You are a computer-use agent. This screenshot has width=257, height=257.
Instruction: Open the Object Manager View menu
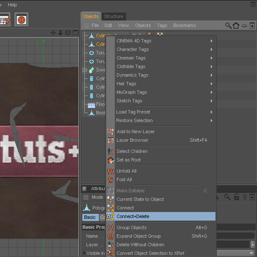coord(123,25)
